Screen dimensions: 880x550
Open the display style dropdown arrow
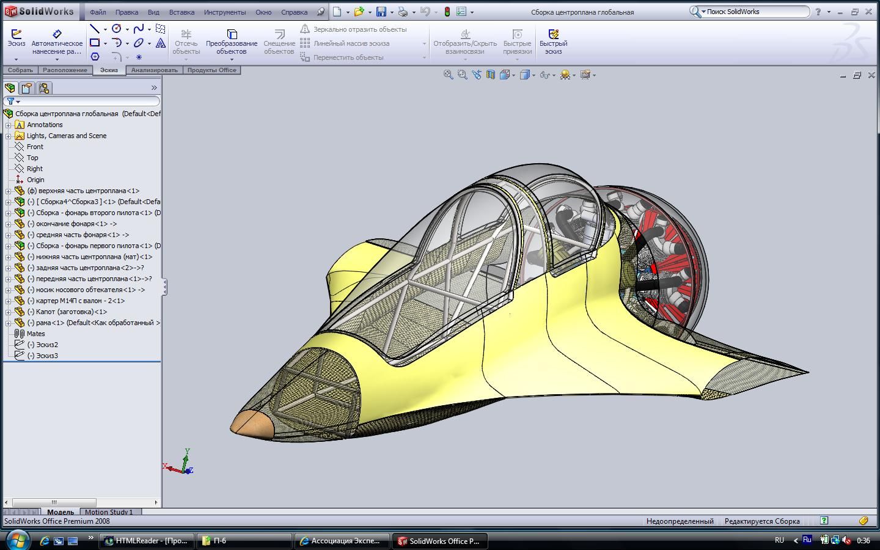[x=533, y=75]
